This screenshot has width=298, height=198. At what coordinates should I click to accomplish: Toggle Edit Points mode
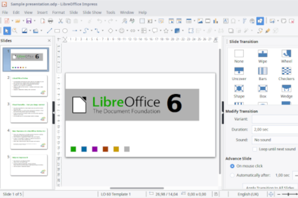pyautogui.click(x=260, y=31)
